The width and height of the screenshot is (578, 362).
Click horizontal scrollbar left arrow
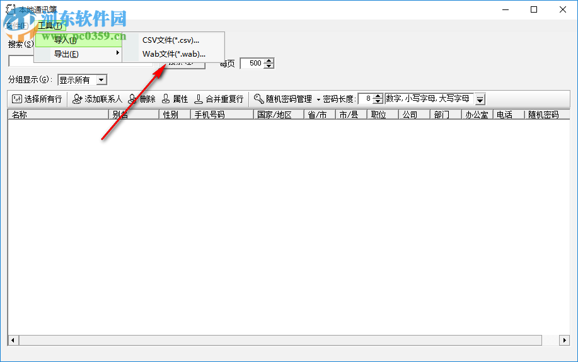click(13, 340)
